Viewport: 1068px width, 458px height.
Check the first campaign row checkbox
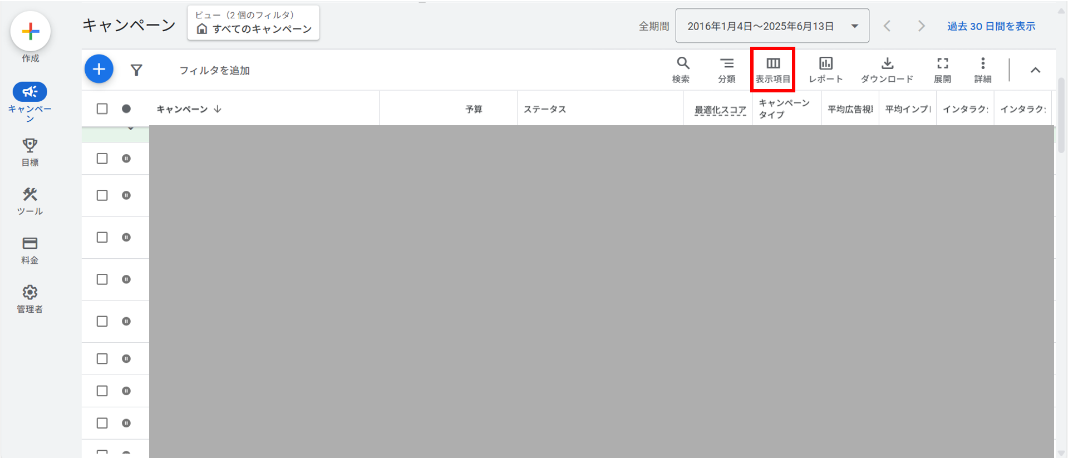click(102, 159)
